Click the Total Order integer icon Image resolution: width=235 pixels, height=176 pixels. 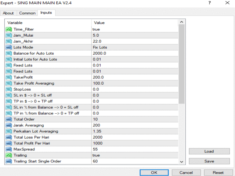9,119
